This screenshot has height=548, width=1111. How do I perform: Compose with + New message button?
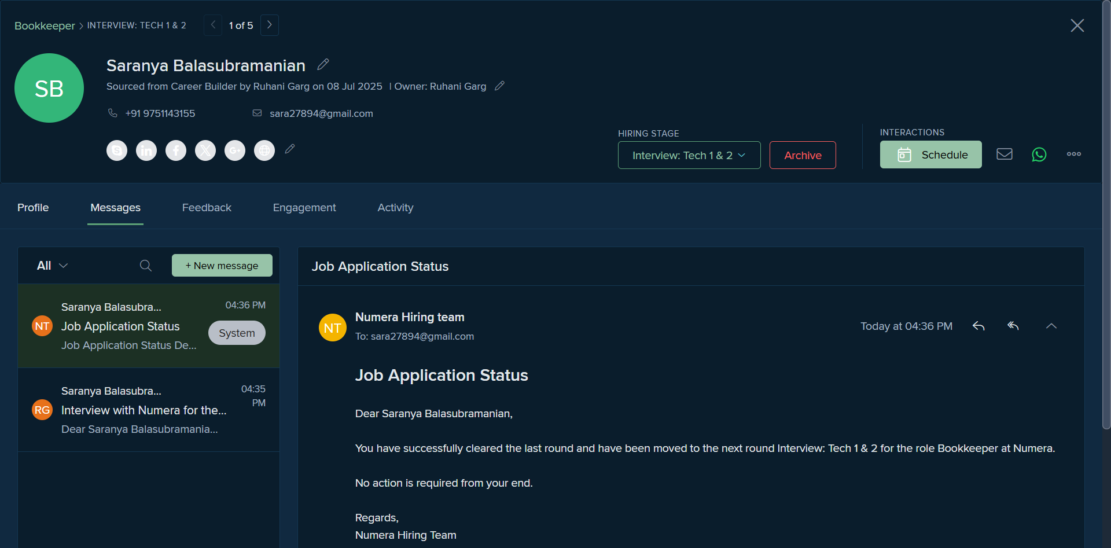pos(222,265)
